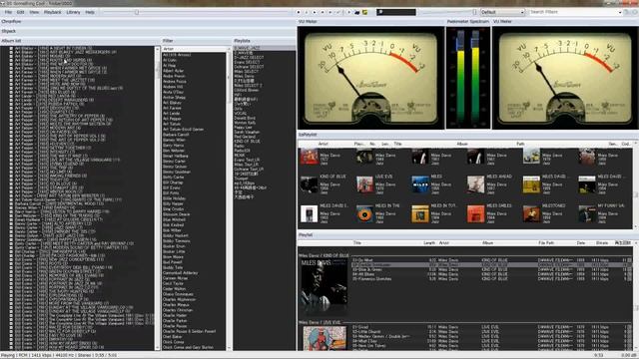Screen dimensions: 639x359
Task: Click the Stop playback button
Action: (x=299, y=12)
